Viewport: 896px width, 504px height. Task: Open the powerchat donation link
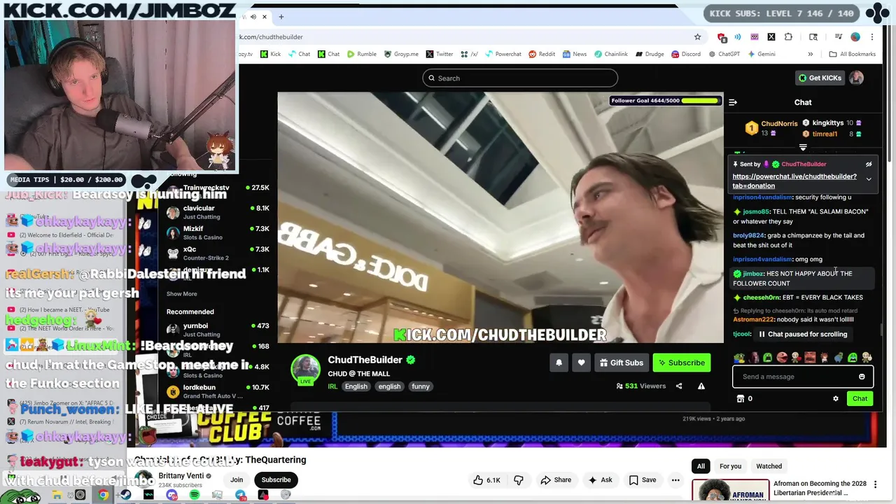(x=794, y=181)
